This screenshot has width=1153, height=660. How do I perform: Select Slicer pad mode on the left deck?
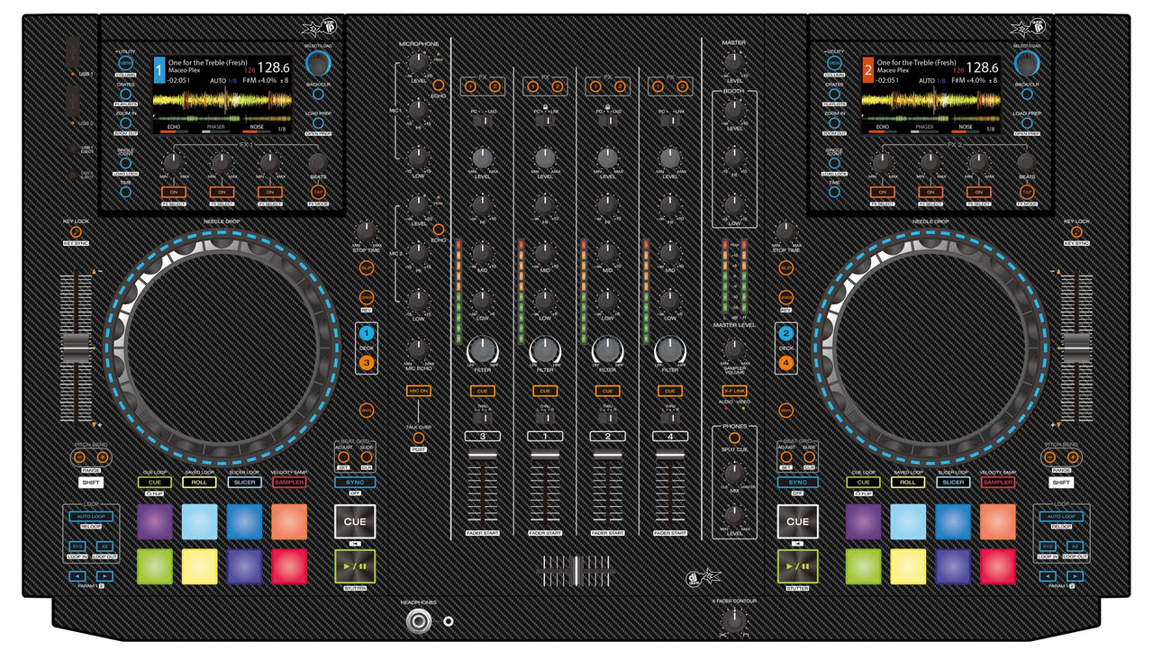click(x=245, y=483)
